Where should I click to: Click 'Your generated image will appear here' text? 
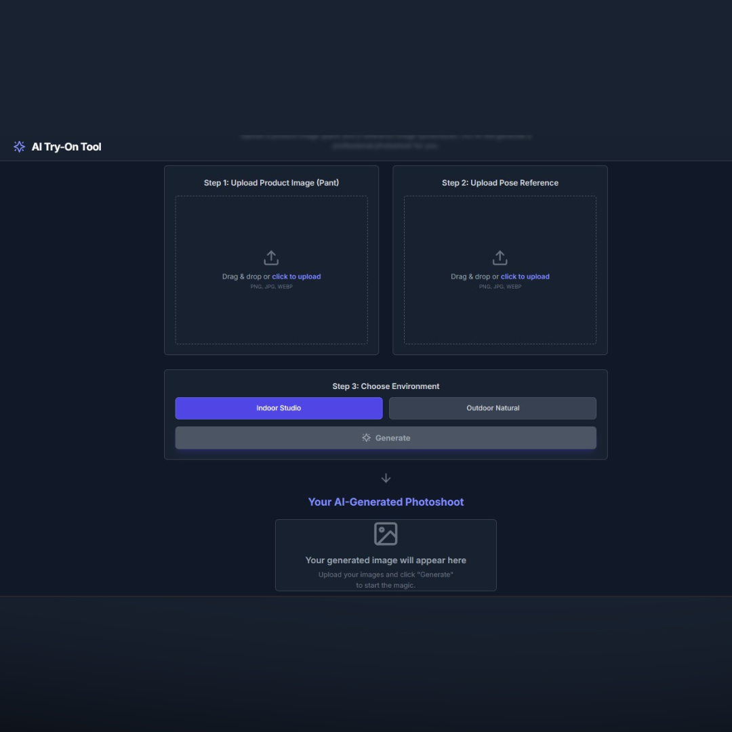386,561
